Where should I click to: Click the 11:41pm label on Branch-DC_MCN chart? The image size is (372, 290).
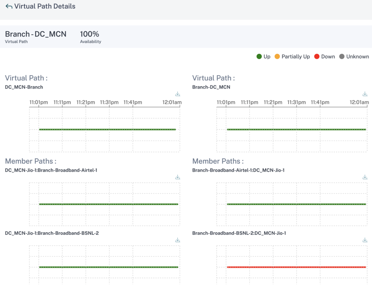pyautogui.click(x=320, y=102)
